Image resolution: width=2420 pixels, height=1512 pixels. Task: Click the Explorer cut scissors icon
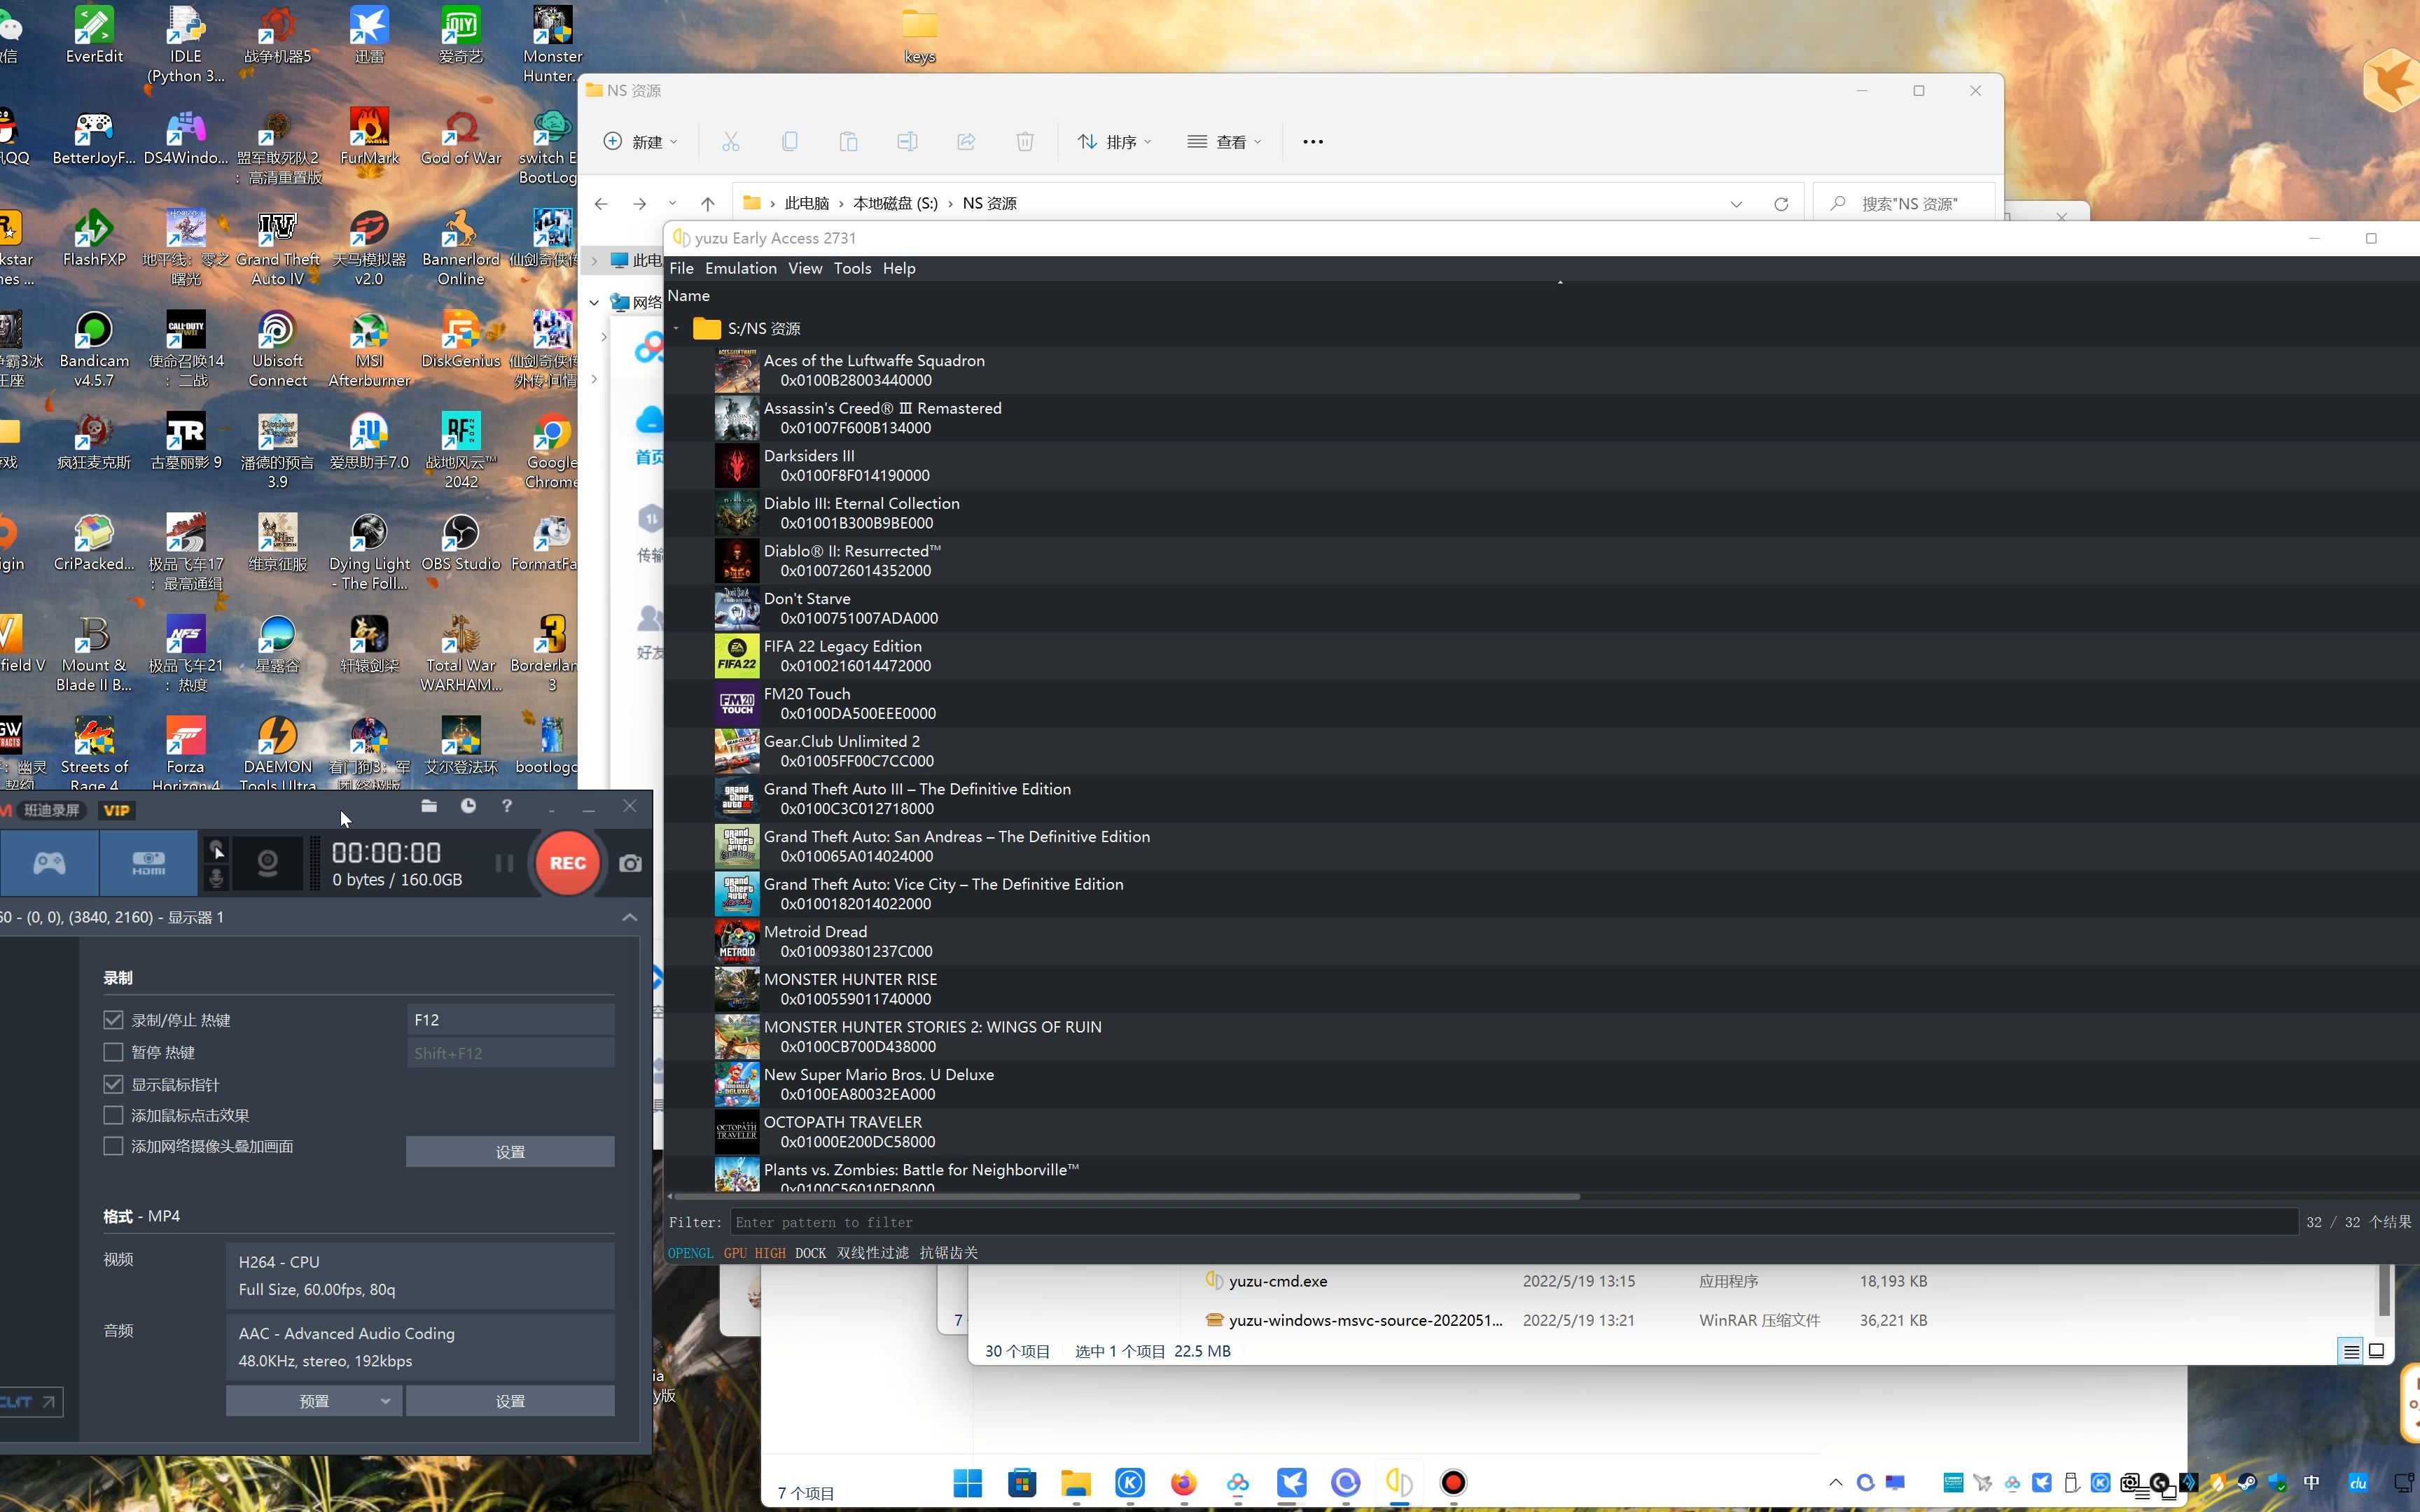(731, 142)
